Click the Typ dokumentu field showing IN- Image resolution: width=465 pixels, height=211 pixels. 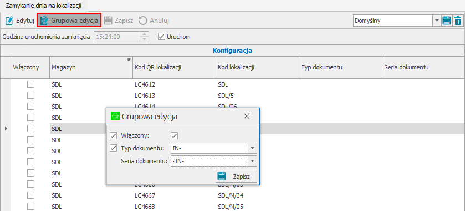coord(209,148)
